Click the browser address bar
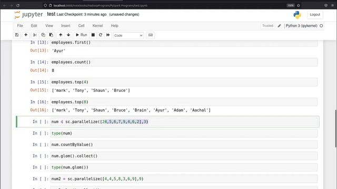The image size is (337, 189). coord(167,5)
